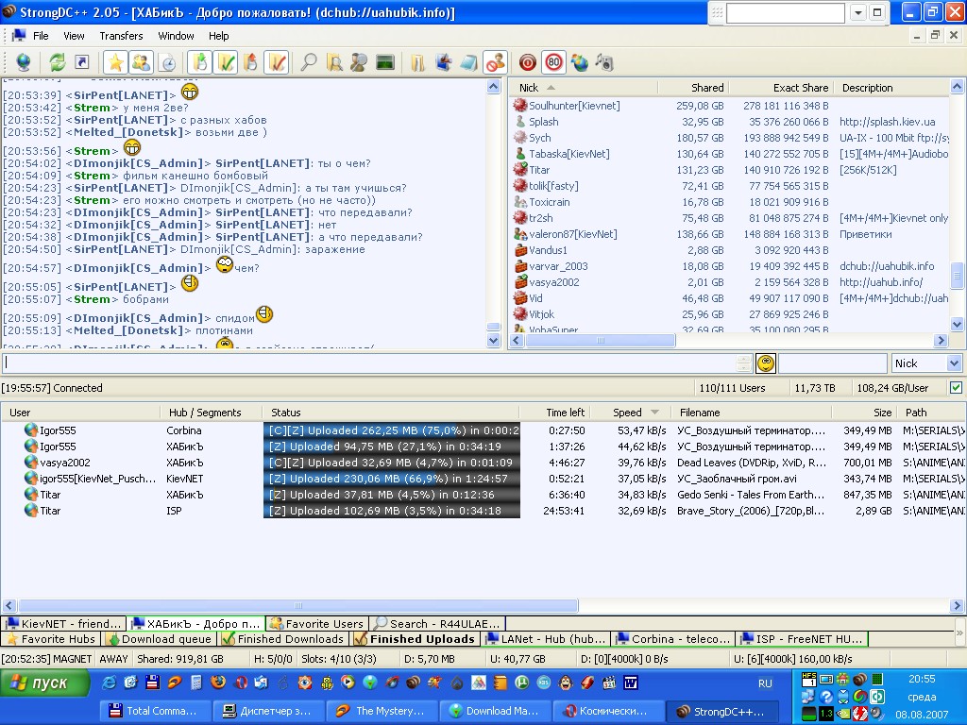Toggle the speed limiter 80 icon
The height and width of the screenshot is (725, 967).
pos(553,62)
